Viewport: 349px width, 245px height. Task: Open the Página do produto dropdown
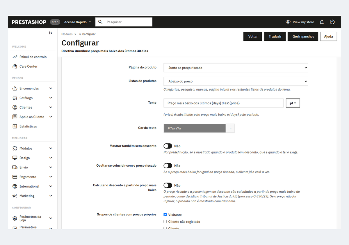tap(236, 68)
